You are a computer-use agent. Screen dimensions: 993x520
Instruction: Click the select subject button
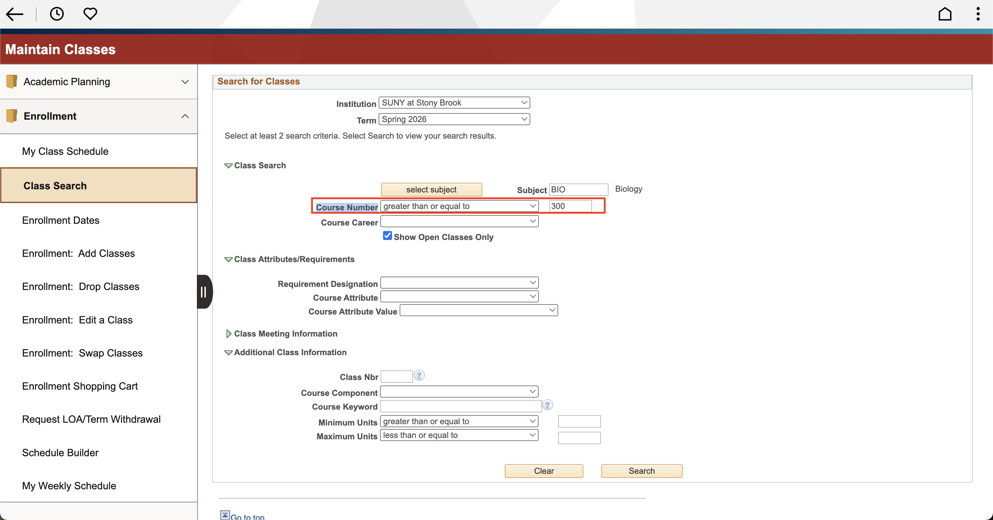(431, 190)
